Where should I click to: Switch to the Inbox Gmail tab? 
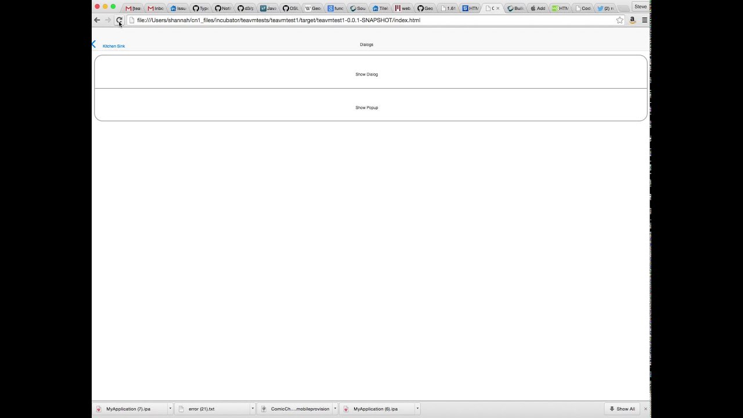click(x=156, y=8)
